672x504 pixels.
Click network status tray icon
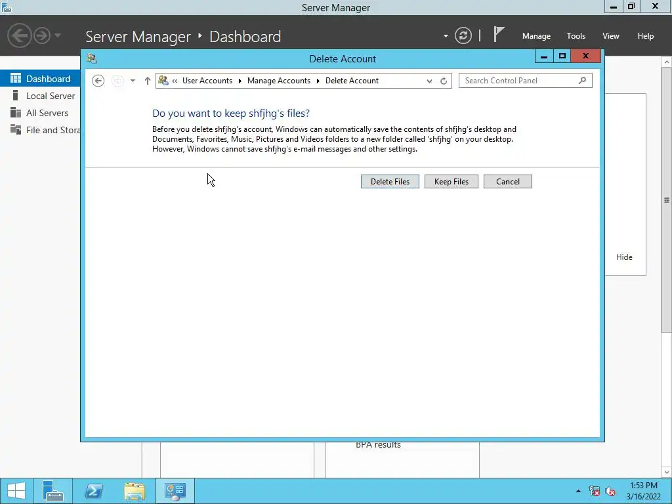point(595,491)
